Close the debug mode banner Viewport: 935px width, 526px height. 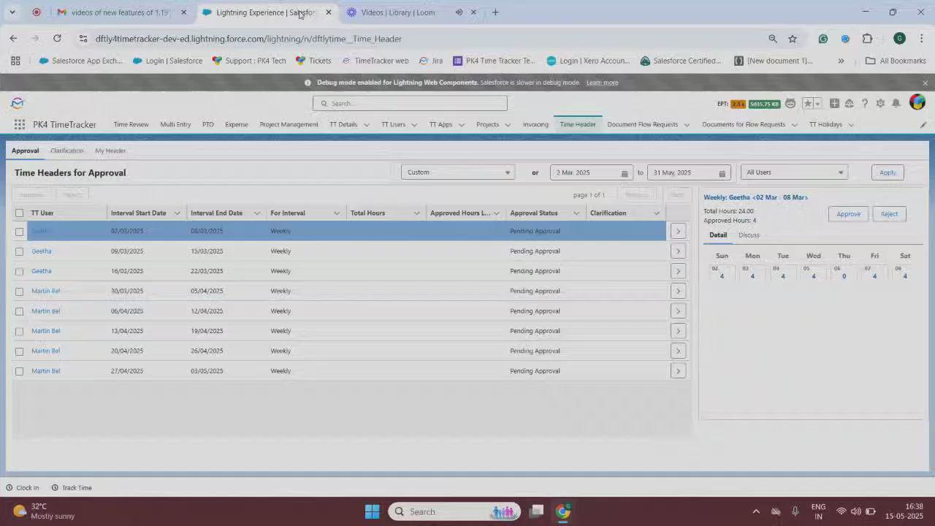pos(925,83)
